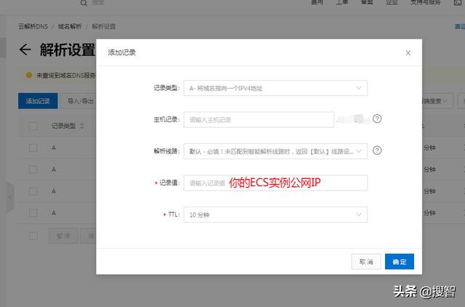465x307 pixels.
Task: Click the orange warning icon in notice bar
Action: coord(29,76)
